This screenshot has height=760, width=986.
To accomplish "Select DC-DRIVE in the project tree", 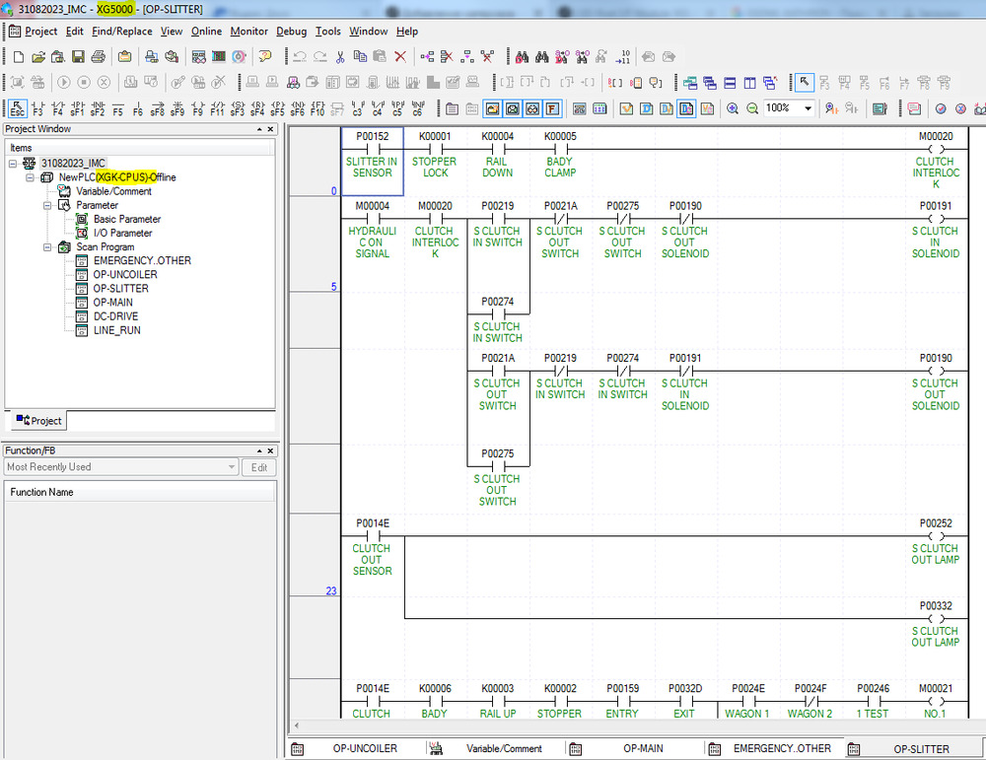I will pos(115,316).
